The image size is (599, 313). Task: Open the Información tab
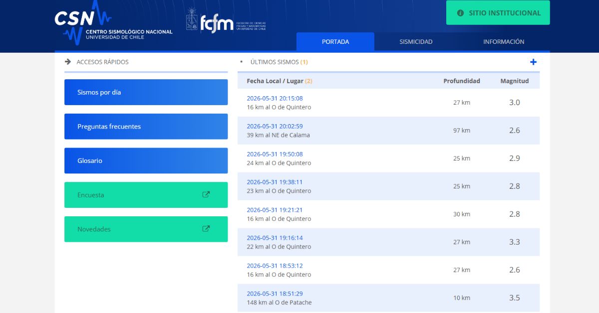pyautogui.click(x=504, y=42)
